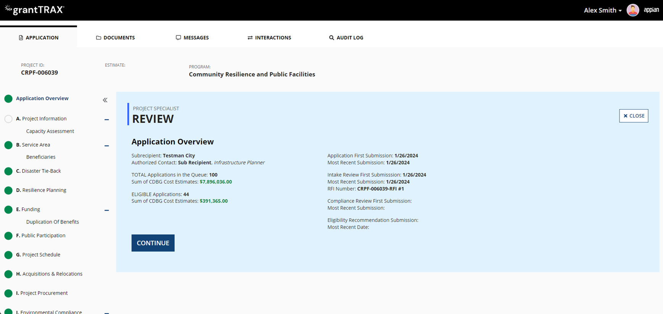The height and width of the screenshot is (314, 663).
Task: Click the Messages speech bubble icon
Action: 178,38
